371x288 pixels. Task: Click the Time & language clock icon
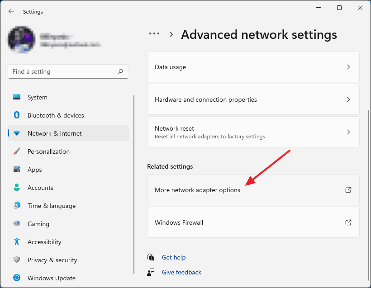point(17,205)
